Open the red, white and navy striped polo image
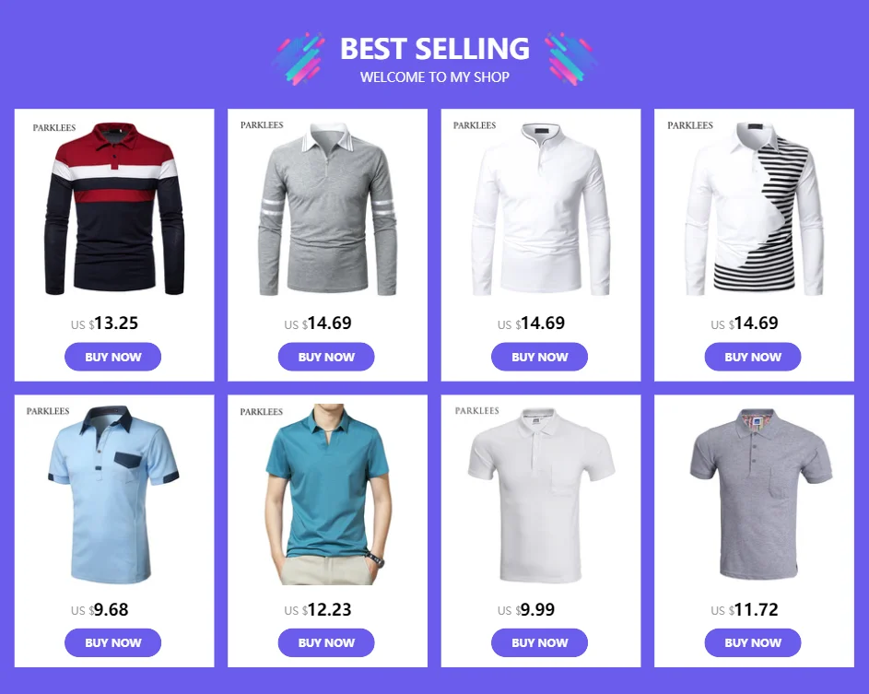This screenshot has width=869, height=694. (114, 208)
